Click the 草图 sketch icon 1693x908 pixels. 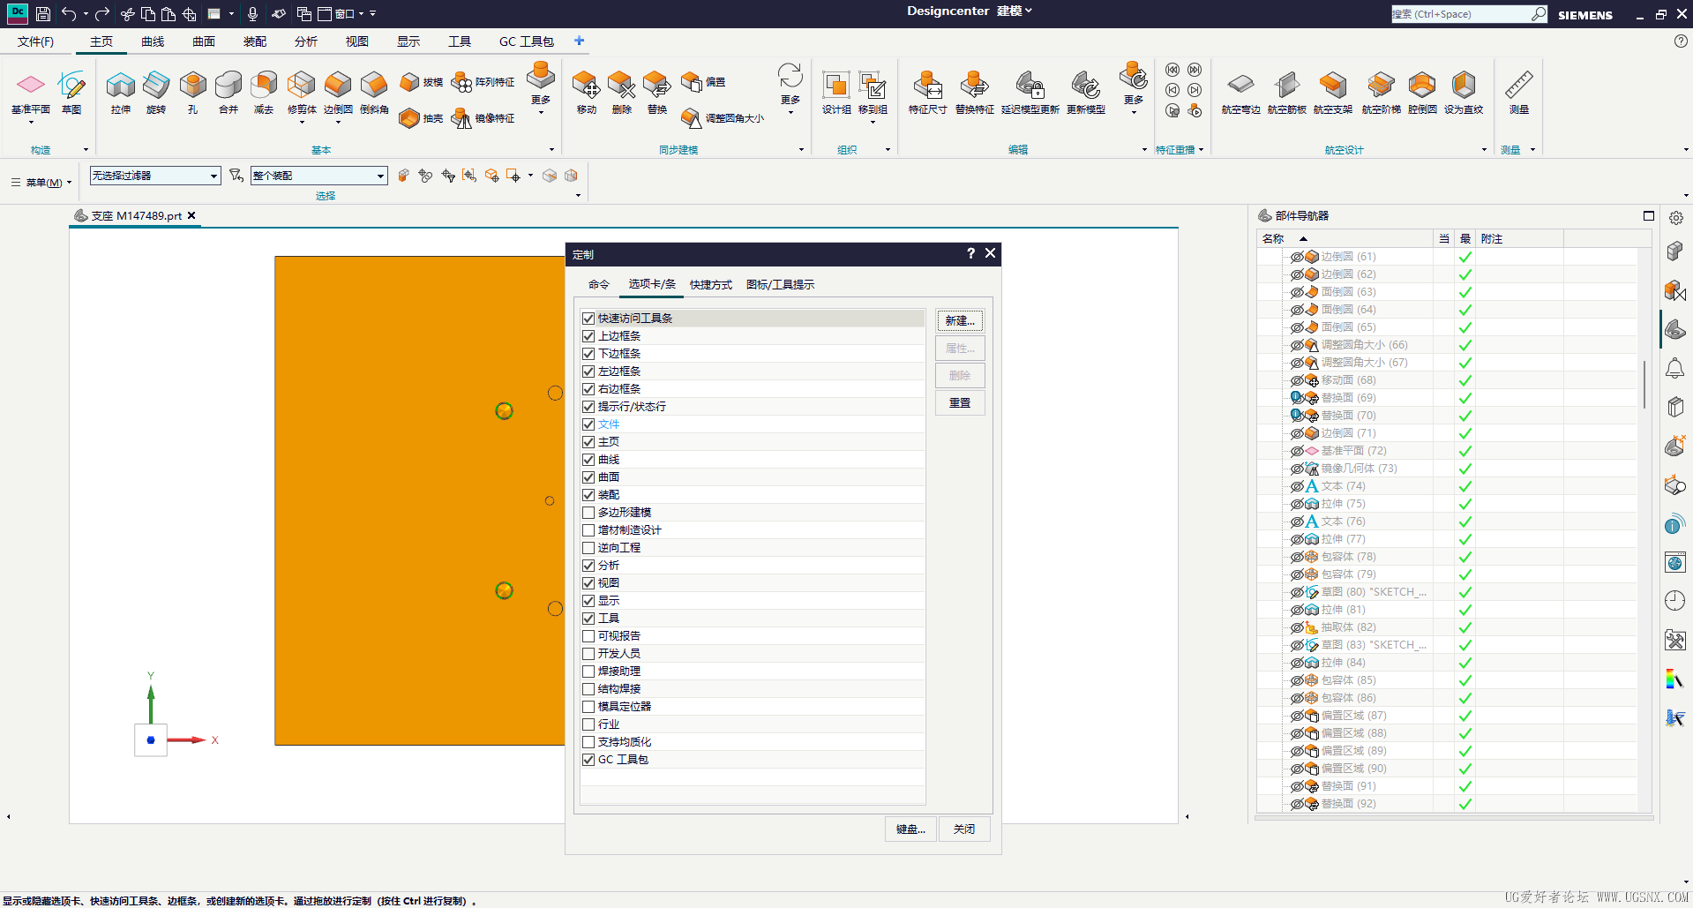[x=71, y=93]
